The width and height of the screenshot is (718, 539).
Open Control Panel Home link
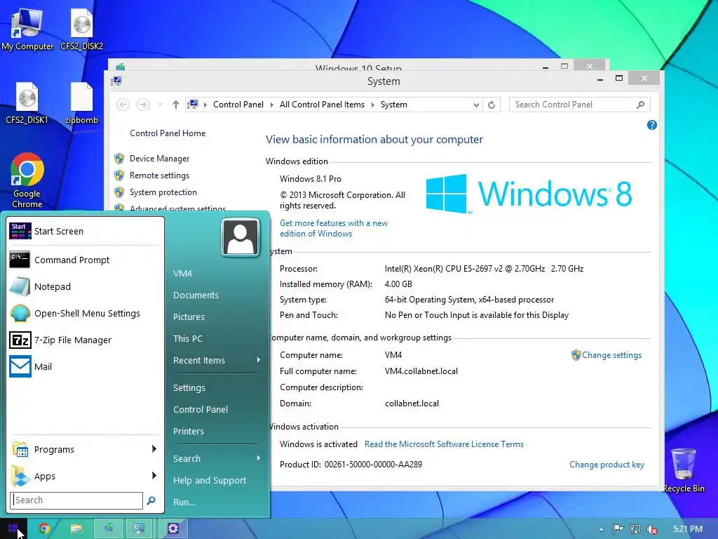coord(168,133)
